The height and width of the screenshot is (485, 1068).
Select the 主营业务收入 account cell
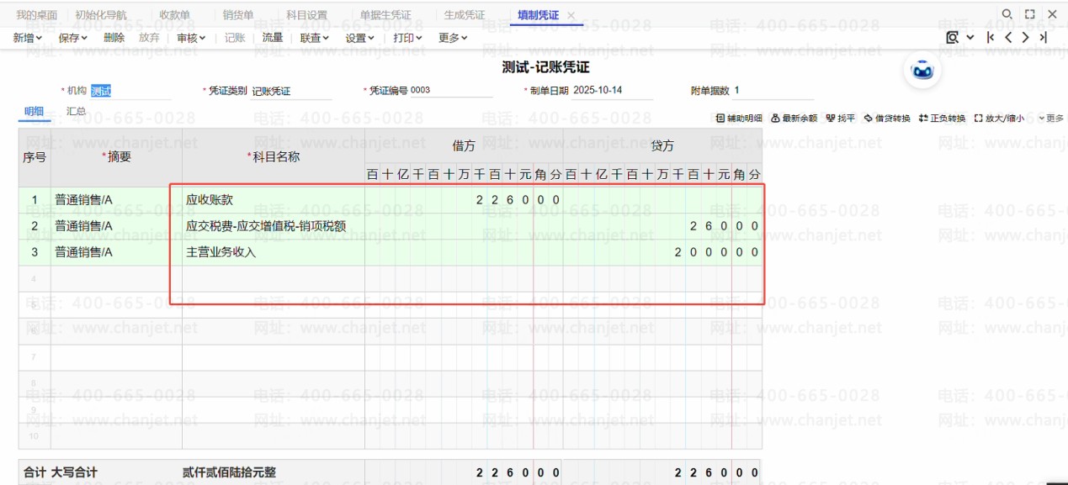(x=274, y=252)
